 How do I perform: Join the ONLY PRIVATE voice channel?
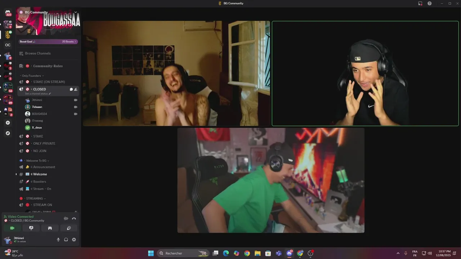coord(48,144)
